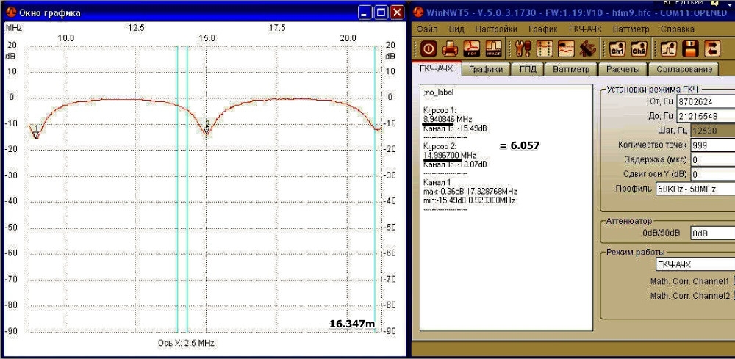Open the Вид menu

tap(456, 29)
